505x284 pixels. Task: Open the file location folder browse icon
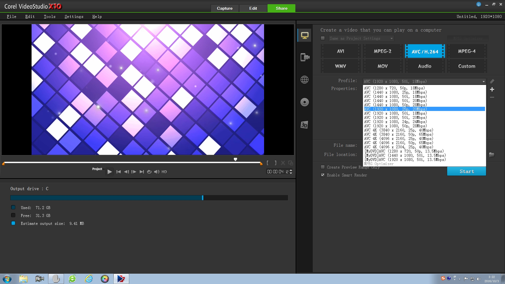click(492, 155)
